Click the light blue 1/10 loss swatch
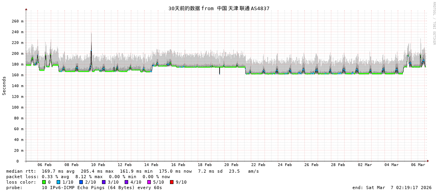 pos(58,182)
